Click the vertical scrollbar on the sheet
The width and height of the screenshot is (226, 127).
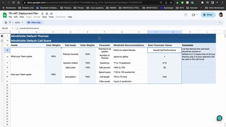225,36
